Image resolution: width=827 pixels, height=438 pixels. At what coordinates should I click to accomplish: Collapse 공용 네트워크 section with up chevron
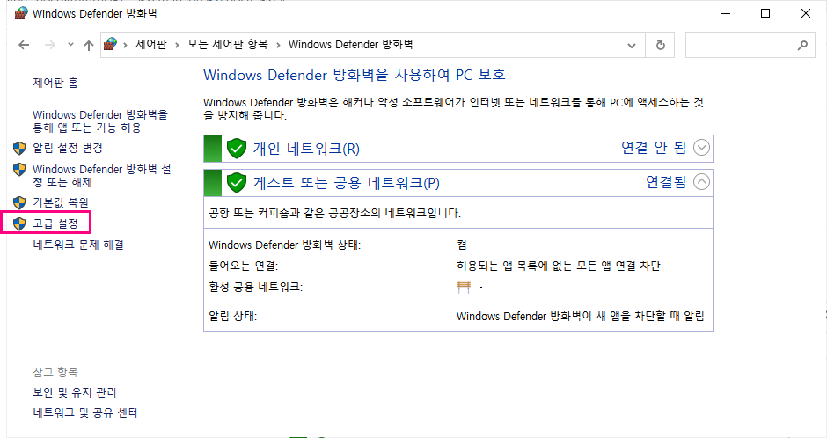coord(701,182)
